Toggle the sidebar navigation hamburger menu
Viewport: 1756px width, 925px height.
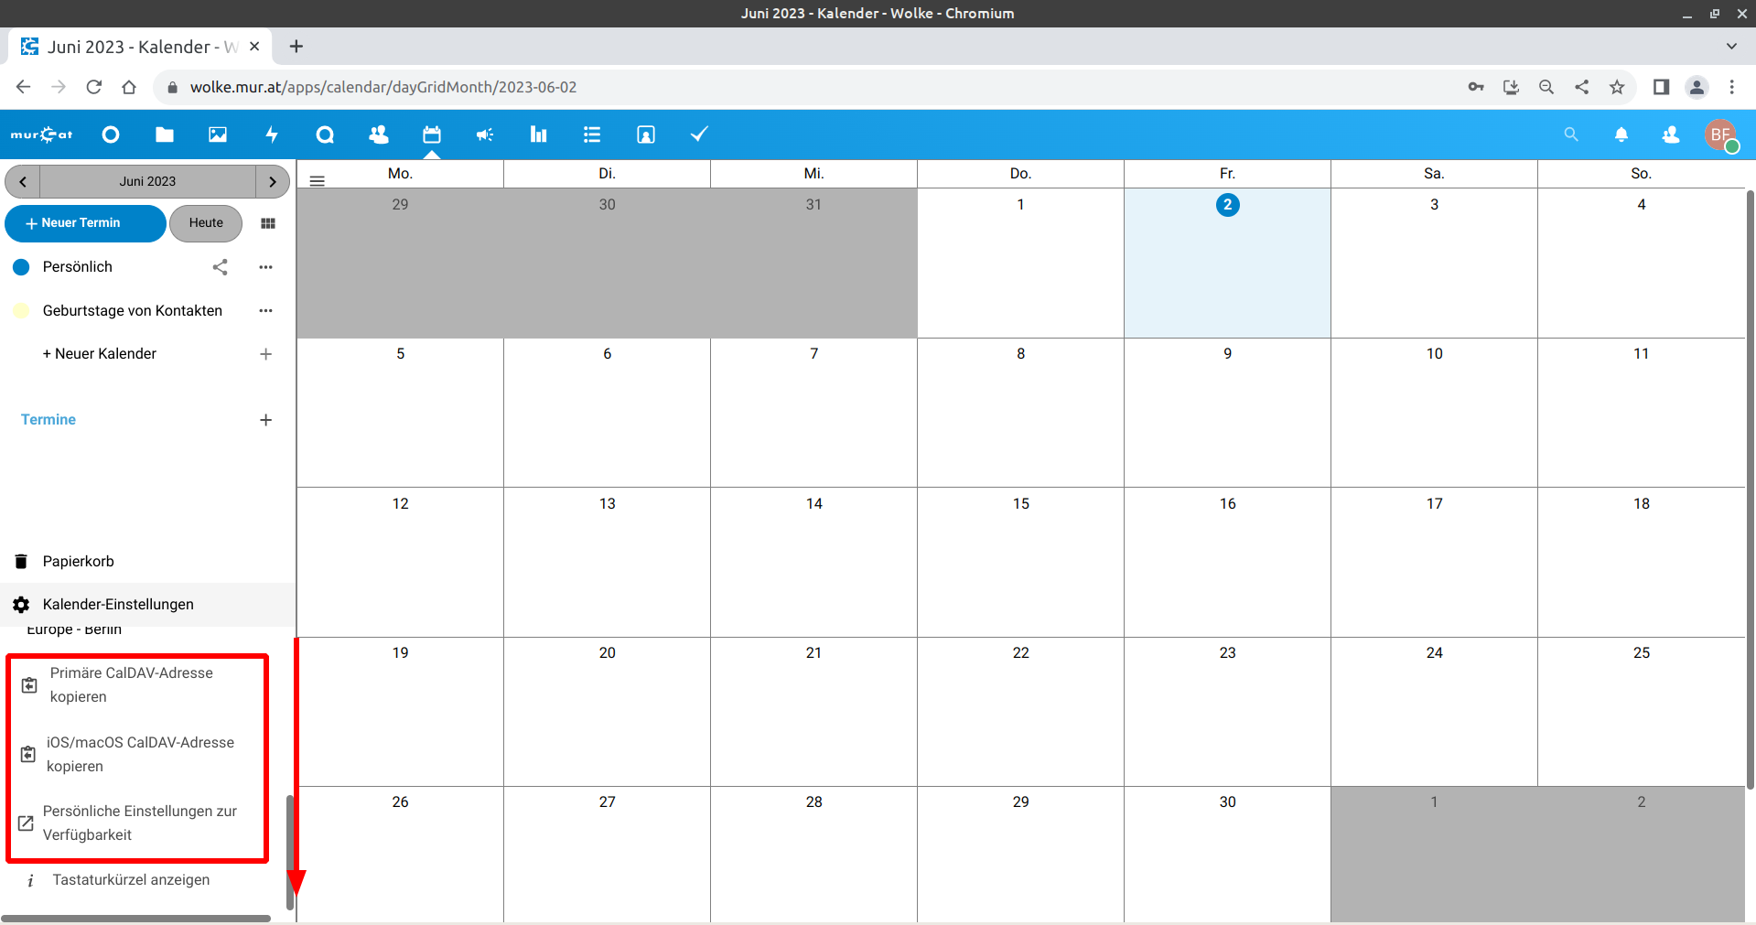click(x=318, y=181)
